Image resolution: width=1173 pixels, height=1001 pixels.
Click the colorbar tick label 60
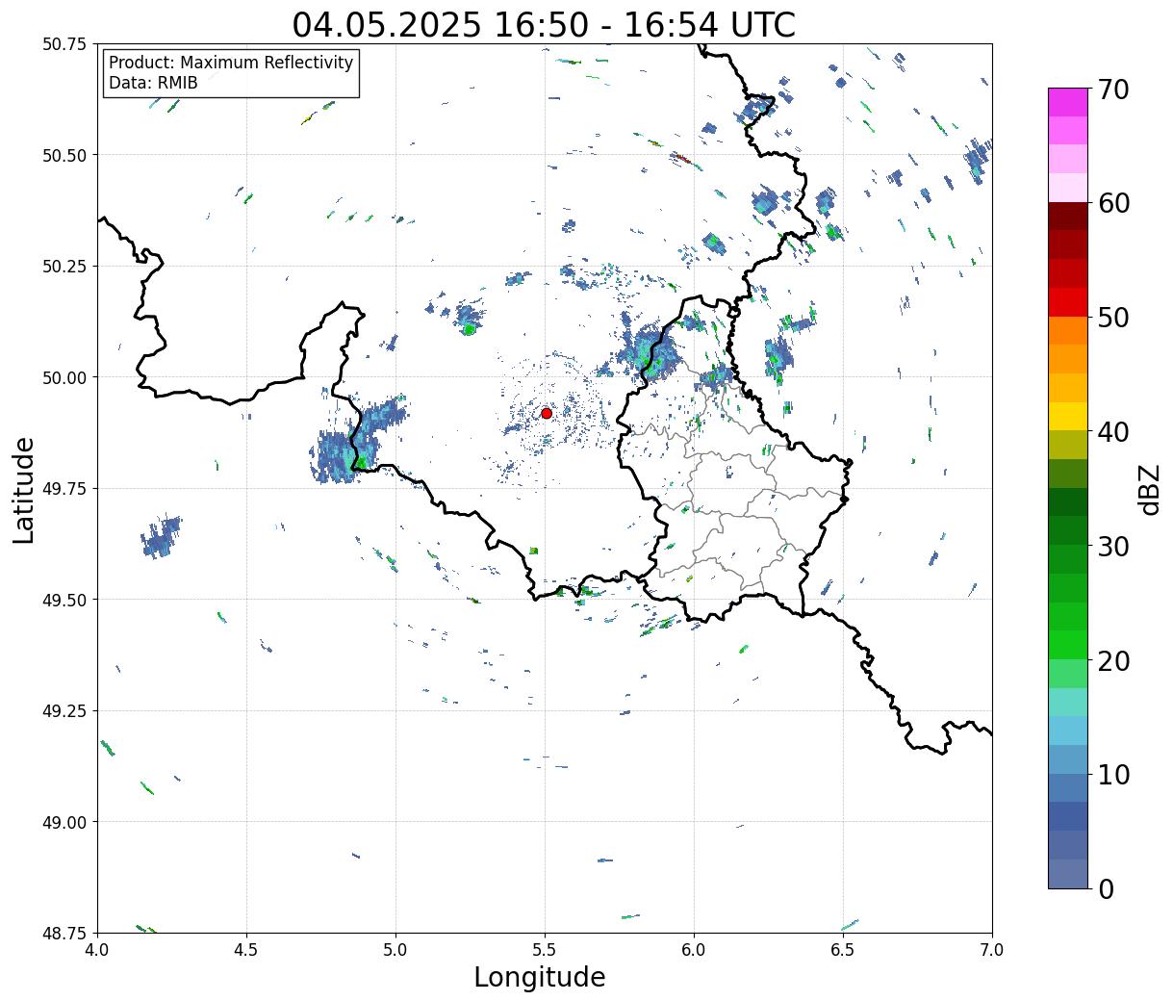click(x=1112, y=203)
